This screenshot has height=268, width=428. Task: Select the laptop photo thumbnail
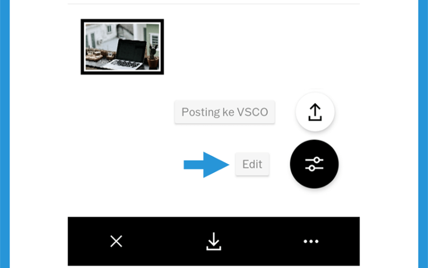(123, 47)
